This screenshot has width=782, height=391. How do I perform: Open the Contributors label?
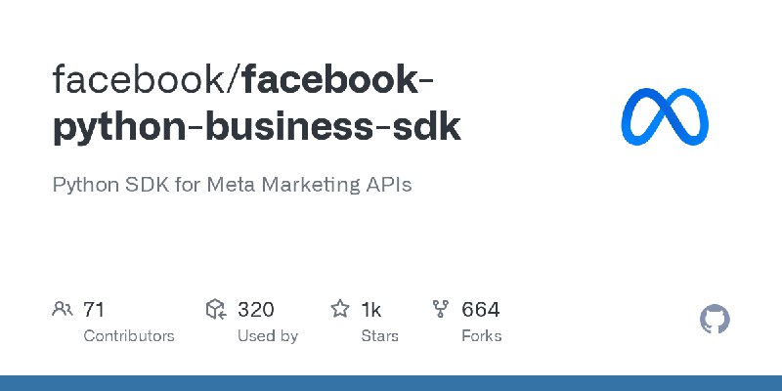[129, 336]
